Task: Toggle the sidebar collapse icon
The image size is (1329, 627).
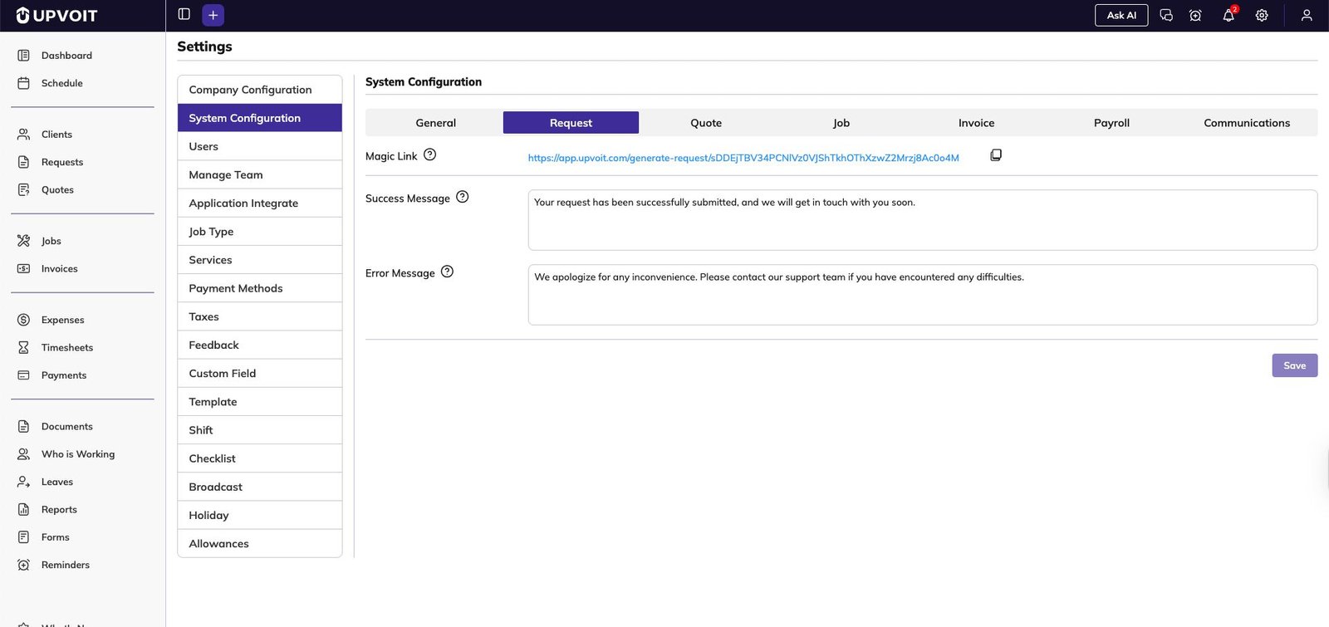Action: point(184,15)
